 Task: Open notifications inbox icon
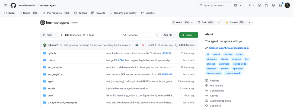[281, 5]
